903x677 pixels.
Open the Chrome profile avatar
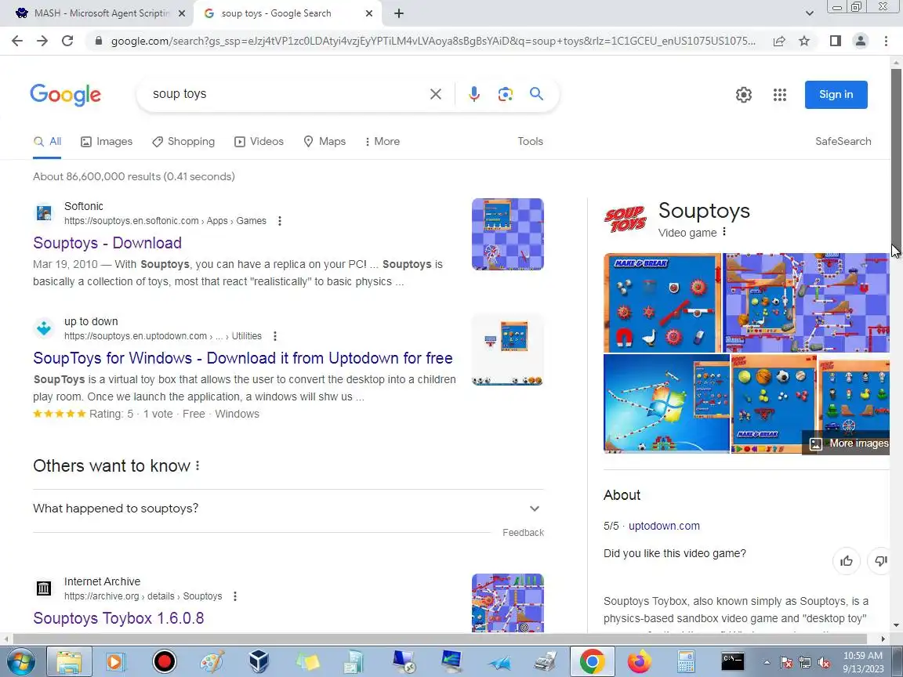pos(861,41)
